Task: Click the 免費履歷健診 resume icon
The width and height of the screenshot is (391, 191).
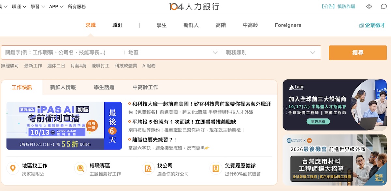Action: point(216,168)
